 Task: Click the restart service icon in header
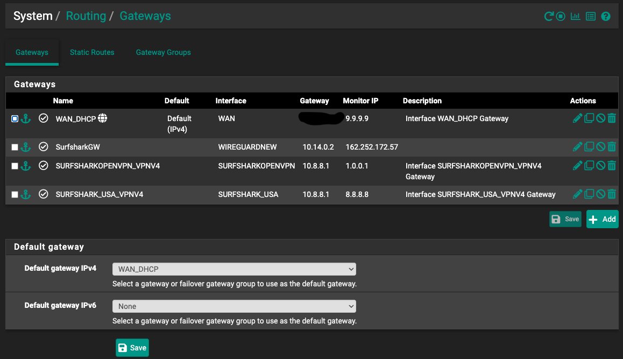click(x=549, y=16)
